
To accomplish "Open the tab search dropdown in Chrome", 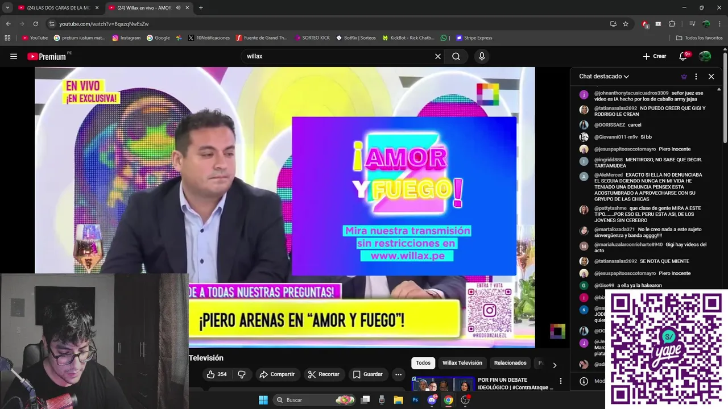I will click(7, 7).
